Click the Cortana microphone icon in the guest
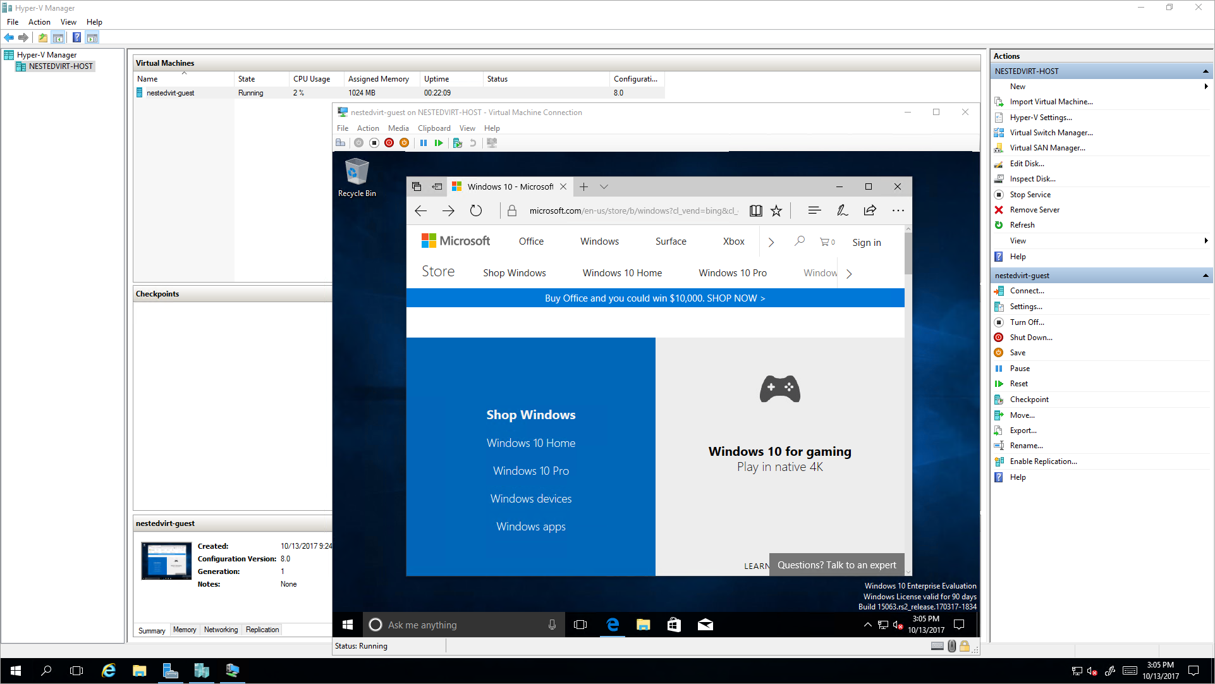The width and height of the screenshot is (1215, 684). [x=552, y=625]
